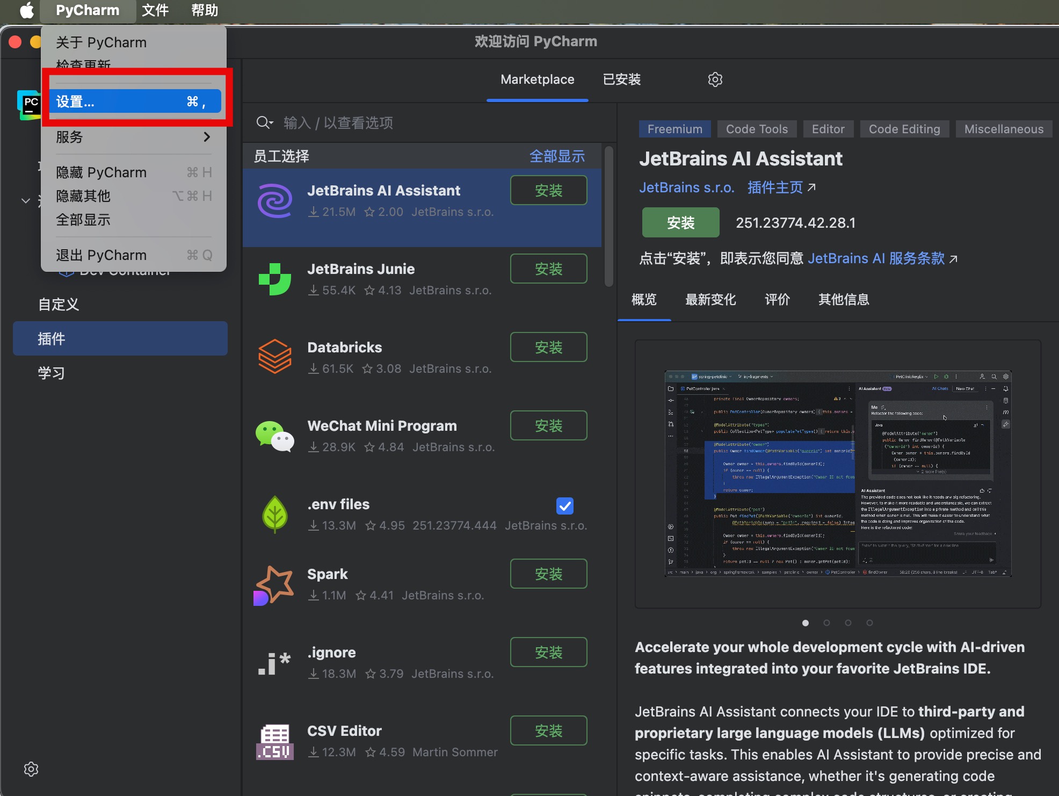Collapse the sidebar tree chevron
1059x796 pixels.
[x=25, y=201]
